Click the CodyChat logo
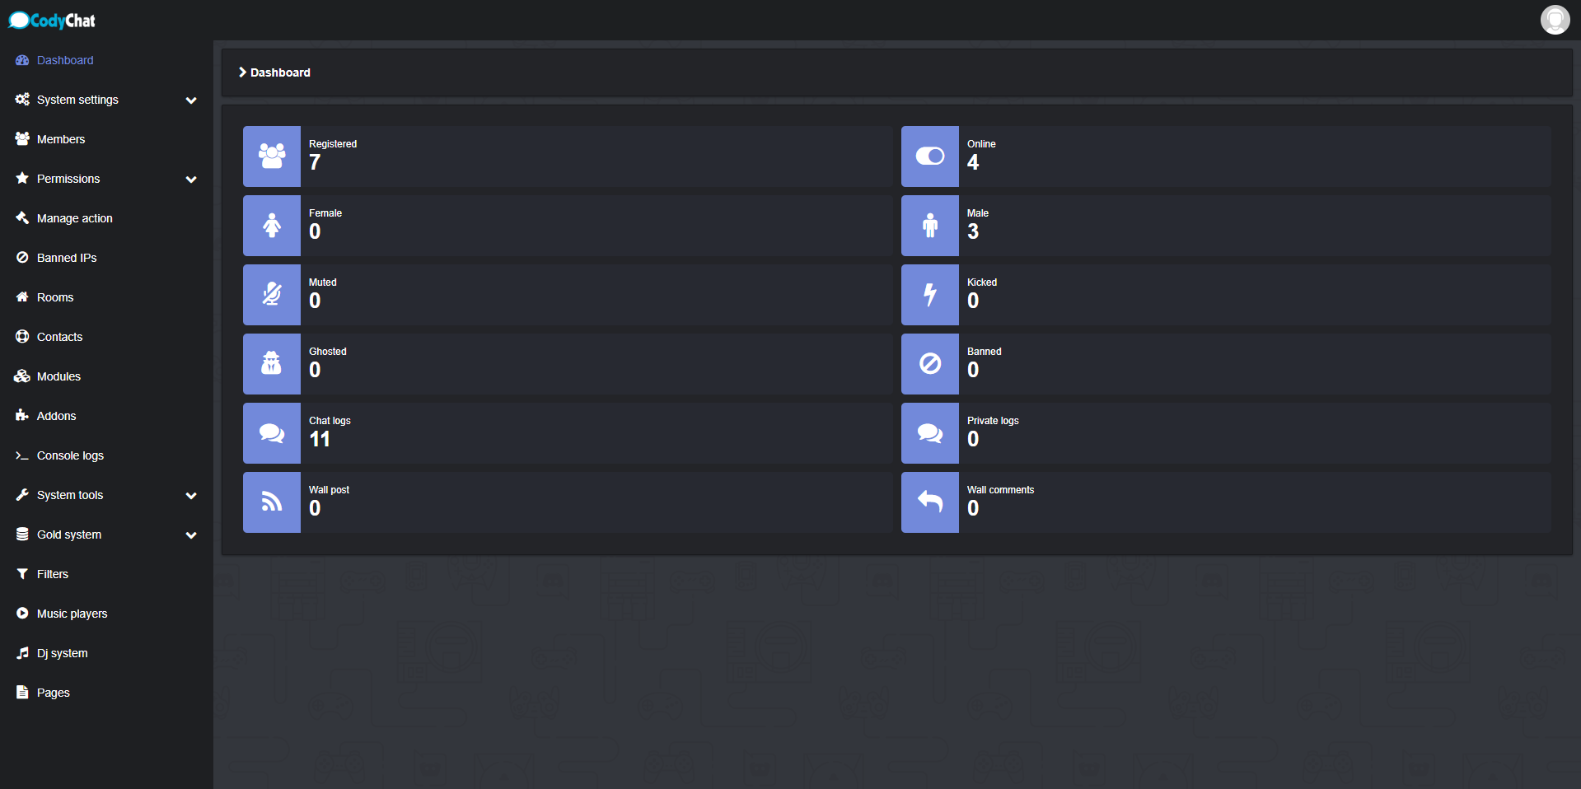The image size is (1581, 789). pyautogui.click(x=52, y=21)
